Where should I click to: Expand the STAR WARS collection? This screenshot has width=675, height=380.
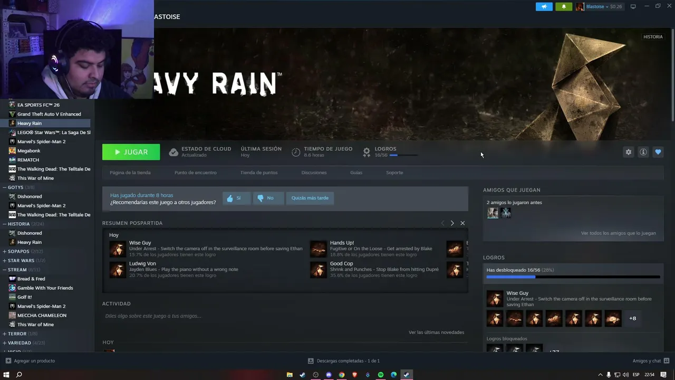coord(4,261)
